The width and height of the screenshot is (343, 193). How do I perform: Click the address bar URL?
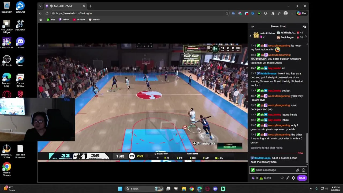coord(74,13)
